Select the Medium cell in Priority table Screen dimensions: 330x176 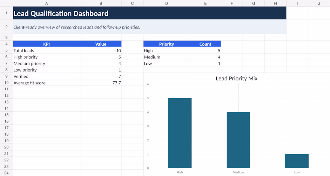point(166,57)
